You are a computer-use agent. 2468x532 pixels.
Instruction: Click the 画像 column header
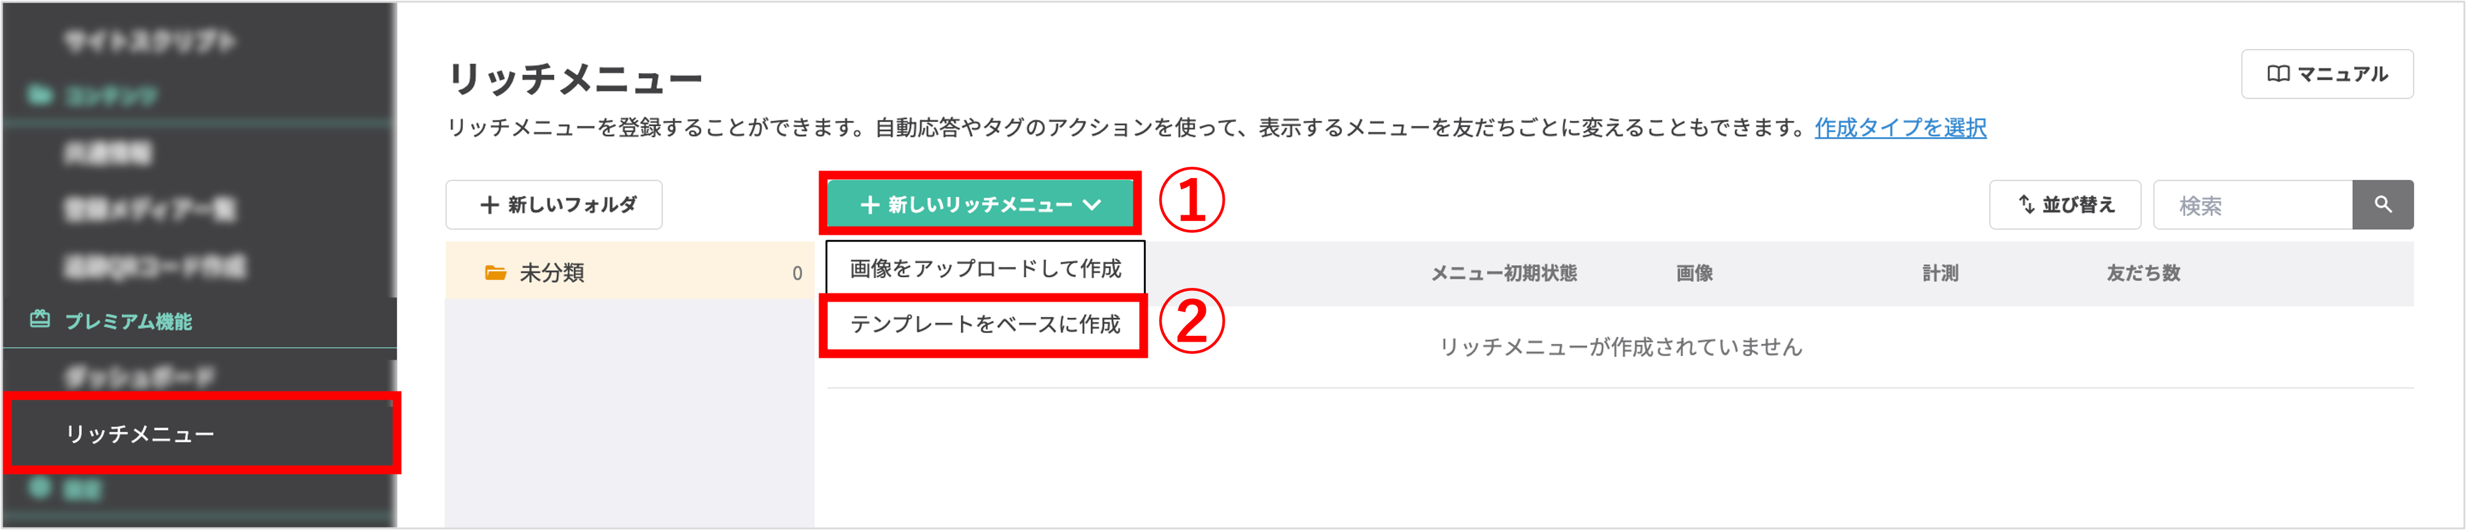tap(1694, 273)
